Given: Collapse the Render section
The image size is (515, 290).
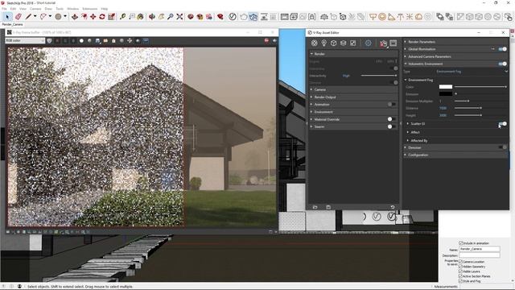Looking at the screenshot, I should pyautogui.click(x=354, y=54).
